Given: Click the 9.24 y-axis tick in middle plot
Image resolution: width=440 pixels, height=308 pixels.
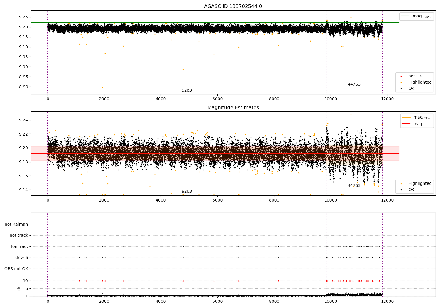Looking at the screenshot, I should [x=23, y=120].
